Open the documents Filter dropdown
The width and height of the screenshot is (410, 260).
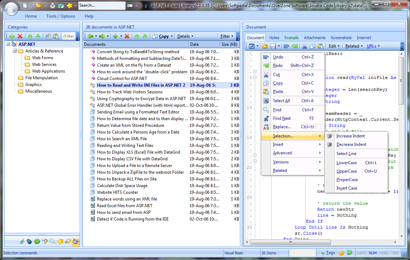[227, 36]
